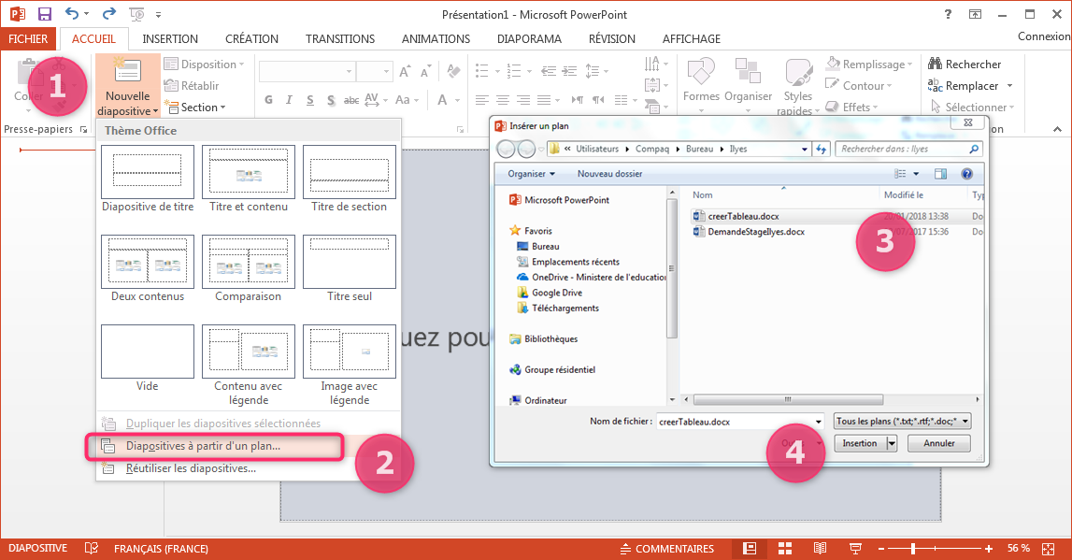Click the Insertion button in the dialog
The width and height of the screenshot is (1072, 560).
[857, 442]
